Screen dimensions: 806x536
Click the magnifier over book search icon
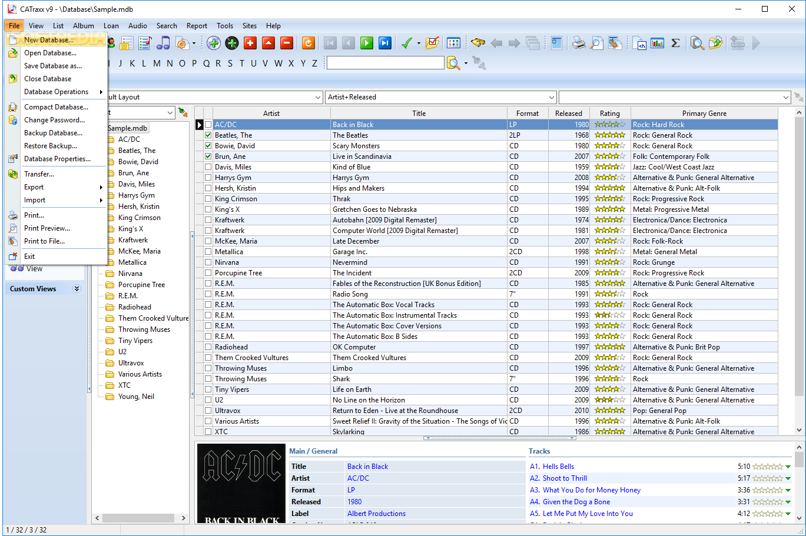[697, 43]
